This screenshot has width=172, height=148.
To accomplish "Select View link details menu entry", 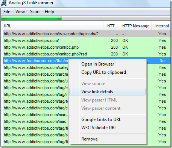I will click(108, 92).
